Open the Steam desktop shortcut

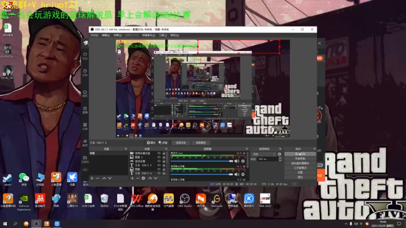[8, 179]
